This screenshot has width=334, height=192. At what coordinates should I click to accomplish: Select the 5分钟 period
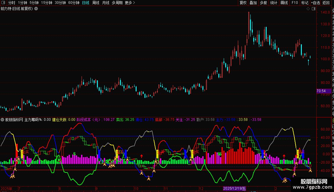pyautogui.click(x=34, y=3)
